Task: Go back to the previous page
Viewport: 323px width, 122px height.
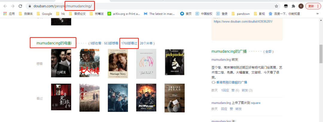Action: tap(5, 6)
